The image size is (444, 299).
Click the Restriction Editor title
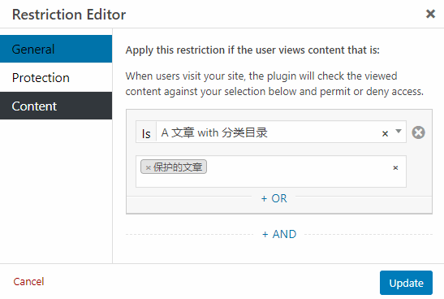click(x=69, y=15)
